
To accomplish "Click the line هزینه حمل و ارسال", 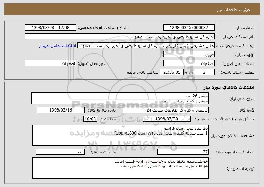I will [164, 166].
